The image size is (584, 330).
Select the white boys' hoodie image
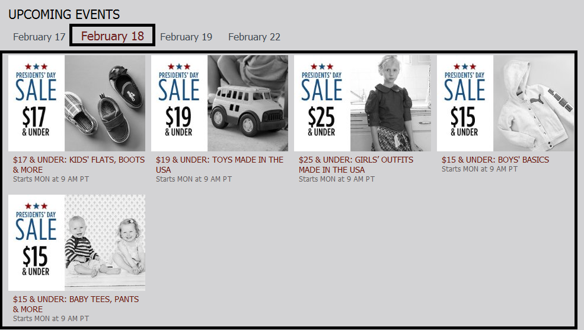coord(534,103)
